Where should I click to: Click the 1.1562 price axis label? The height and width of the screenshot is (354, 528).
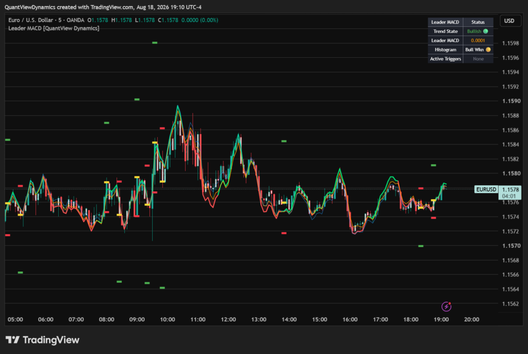pyautogui.click(x=510, y=304)
